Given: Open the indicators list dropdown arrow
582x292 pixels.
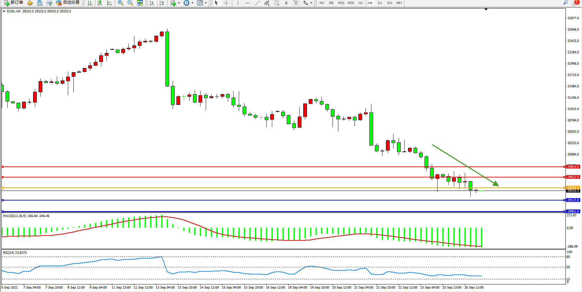Looking at the screenshot, I should coord(179,3).
